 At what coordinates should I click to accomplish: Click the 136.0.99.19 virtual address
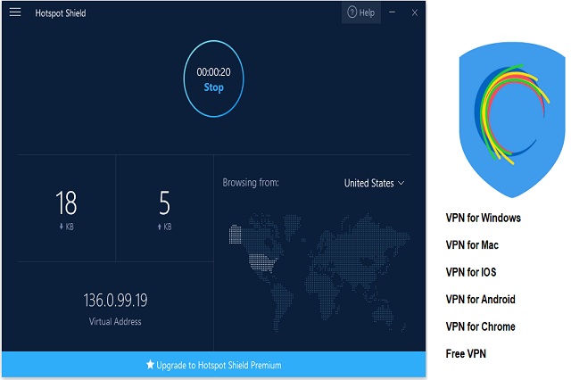point(115,301)
